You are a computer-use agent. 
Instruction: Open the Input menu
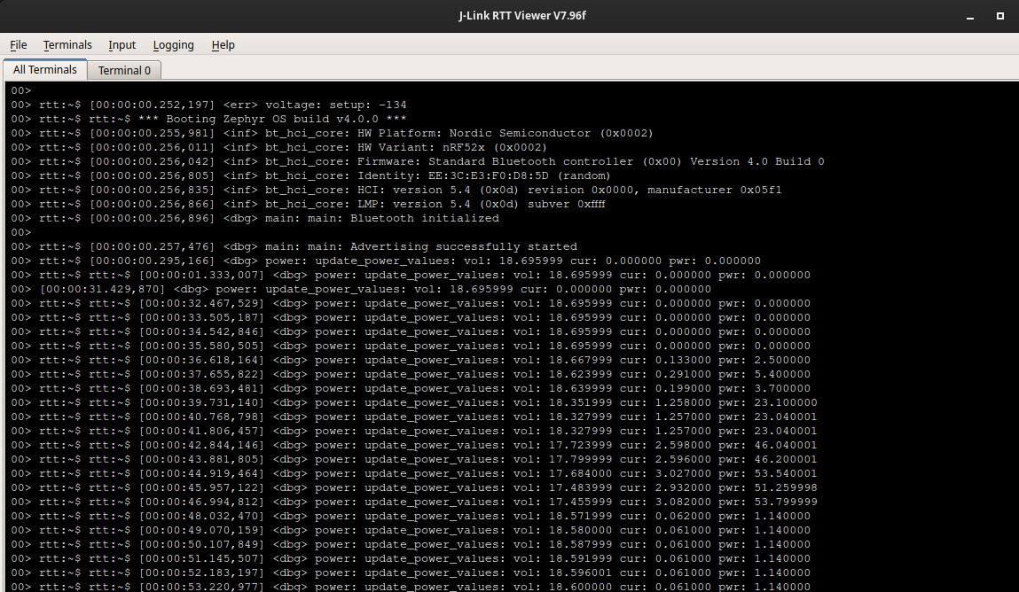[x=122, y=45]
